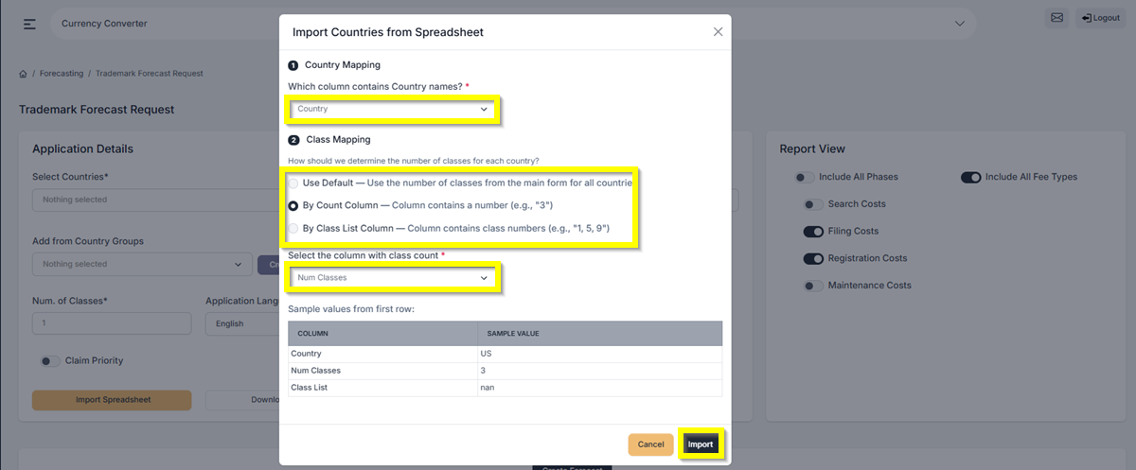1136x470 pixels.
Task: Click the mail envelope icon
Action: coord(1056,18)
